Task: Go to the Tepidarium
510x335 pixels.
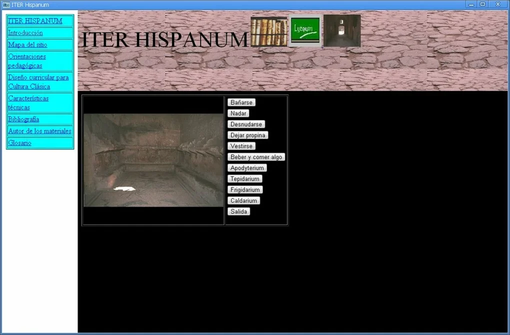Action: coord(244,178)
